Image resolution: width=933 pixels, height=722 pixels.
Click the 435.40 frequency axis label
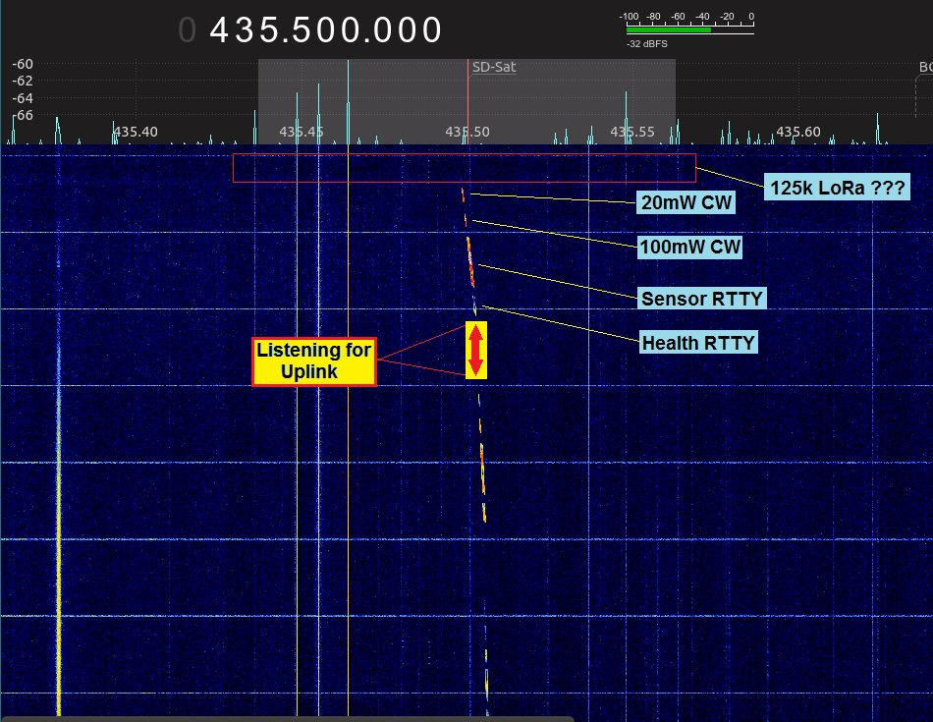point(136,132)
